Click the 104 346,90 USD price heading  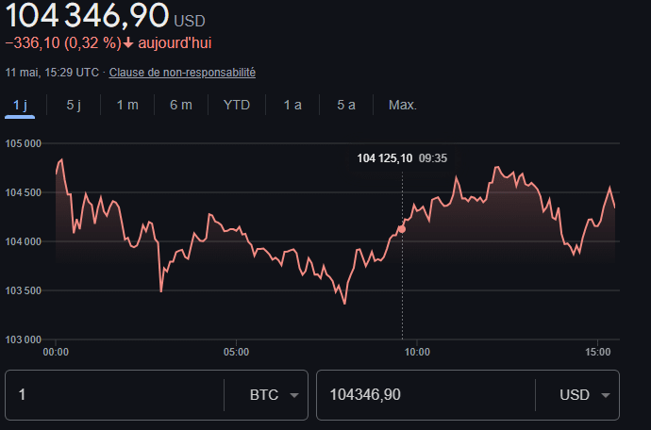[x=105, y=16]
